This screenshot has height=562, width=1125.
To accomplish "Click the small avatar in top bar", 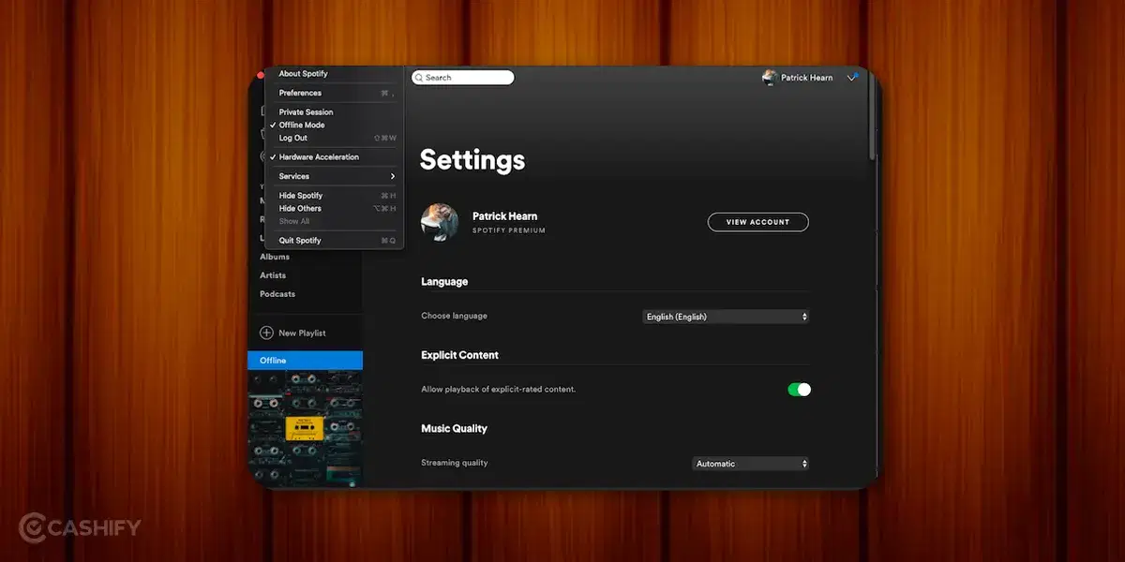I will 770,78.
